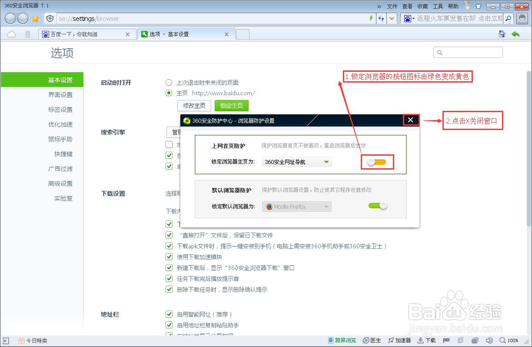
Task: Toggle checkbox for '直接打开文件后，保留已下载文件'
Action: point(169,235)
